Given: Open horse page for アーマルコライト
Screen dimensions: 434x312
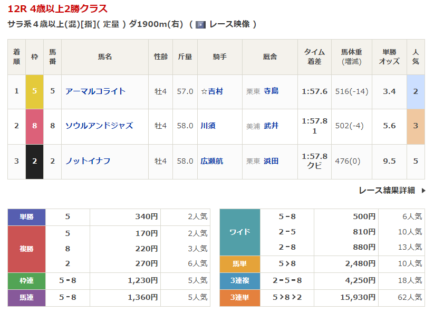Looking at the screenshot, I should 95,91.
